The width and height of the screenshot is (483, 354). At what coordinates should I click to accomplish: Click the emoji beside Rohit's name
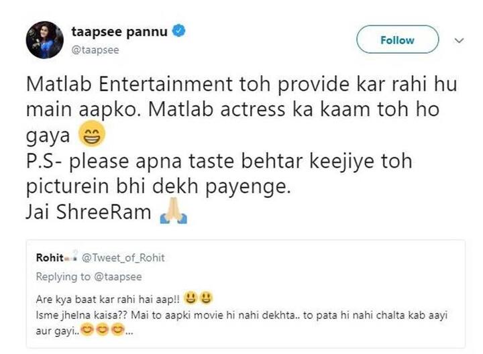(x=71, y=258)
